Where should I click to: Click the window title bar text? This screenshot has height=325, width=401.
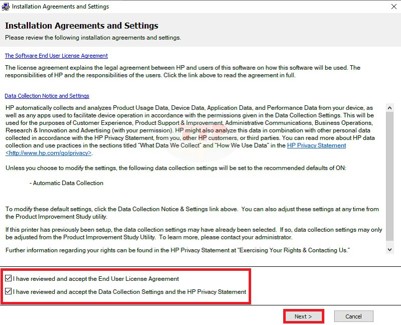pos(60,7)
